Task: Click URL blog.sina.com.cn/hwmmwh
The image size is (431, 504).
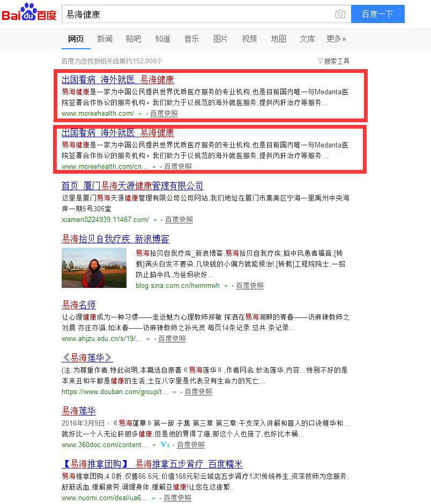Action: tap(178, 285)
